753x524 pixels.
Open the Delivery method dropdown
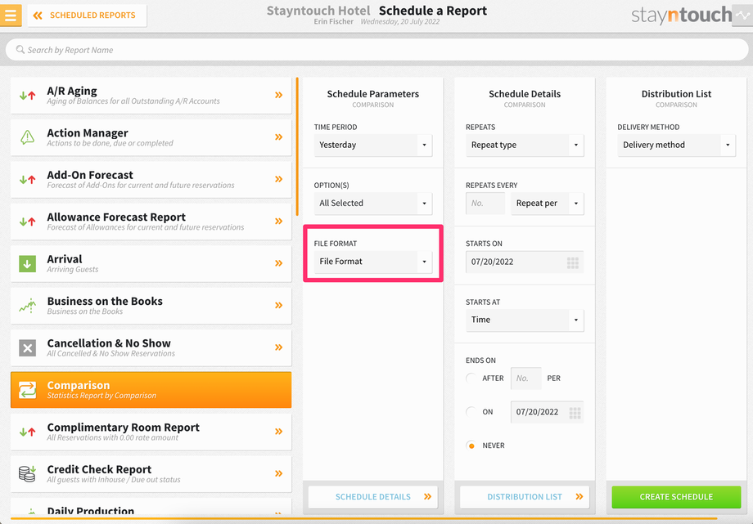676,145
